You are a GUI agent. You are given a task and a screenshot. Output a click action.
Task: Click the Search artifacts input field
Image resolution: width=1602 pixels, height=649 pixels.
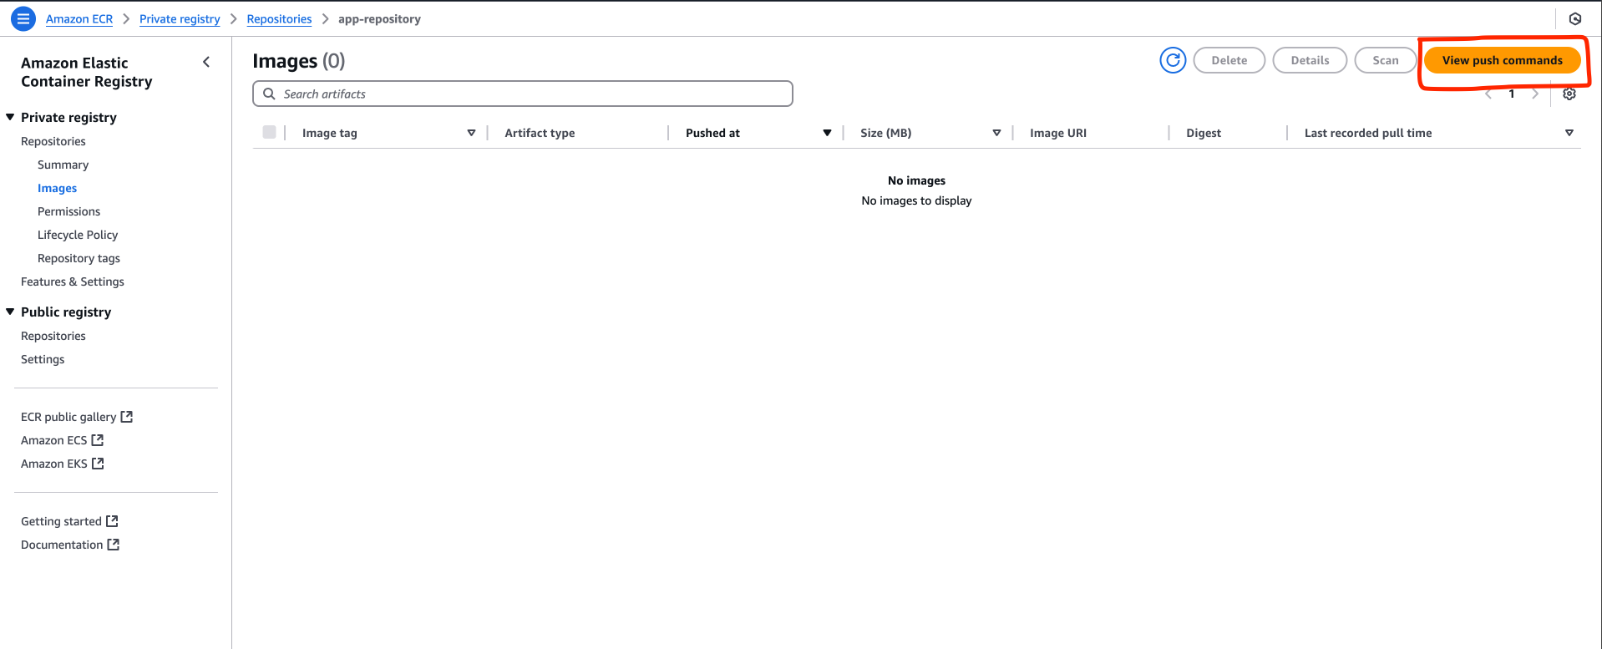(x=523, y=94)
